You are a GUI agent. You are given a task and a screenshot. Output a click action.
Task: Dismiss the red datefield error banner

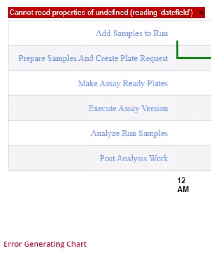[x=201, y=13]
